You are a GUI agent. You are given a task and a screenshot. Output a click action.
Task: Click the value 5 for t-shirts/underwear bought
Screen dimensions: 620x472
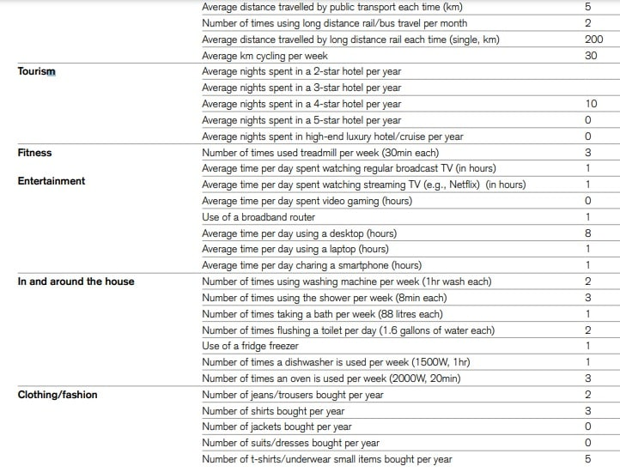[587, 459]
